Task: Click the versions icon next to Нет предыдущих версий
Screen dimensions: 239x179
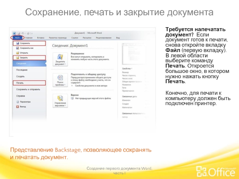Action: pyautogui.click(x=72, y=98)
